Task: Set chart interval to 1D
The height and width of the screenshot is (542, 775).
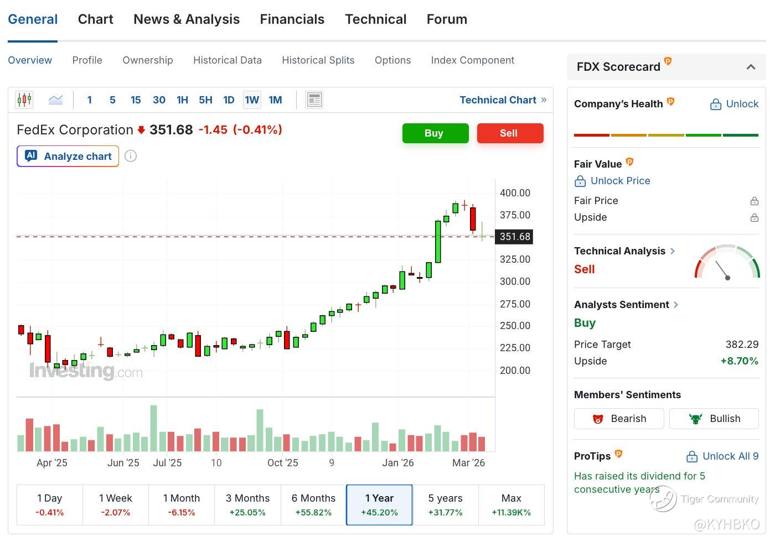Action: click(229, 100)
